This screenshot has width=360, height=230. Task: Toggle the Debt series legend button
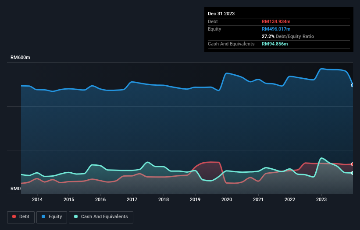pyautogui.click(x=21, y=217)
